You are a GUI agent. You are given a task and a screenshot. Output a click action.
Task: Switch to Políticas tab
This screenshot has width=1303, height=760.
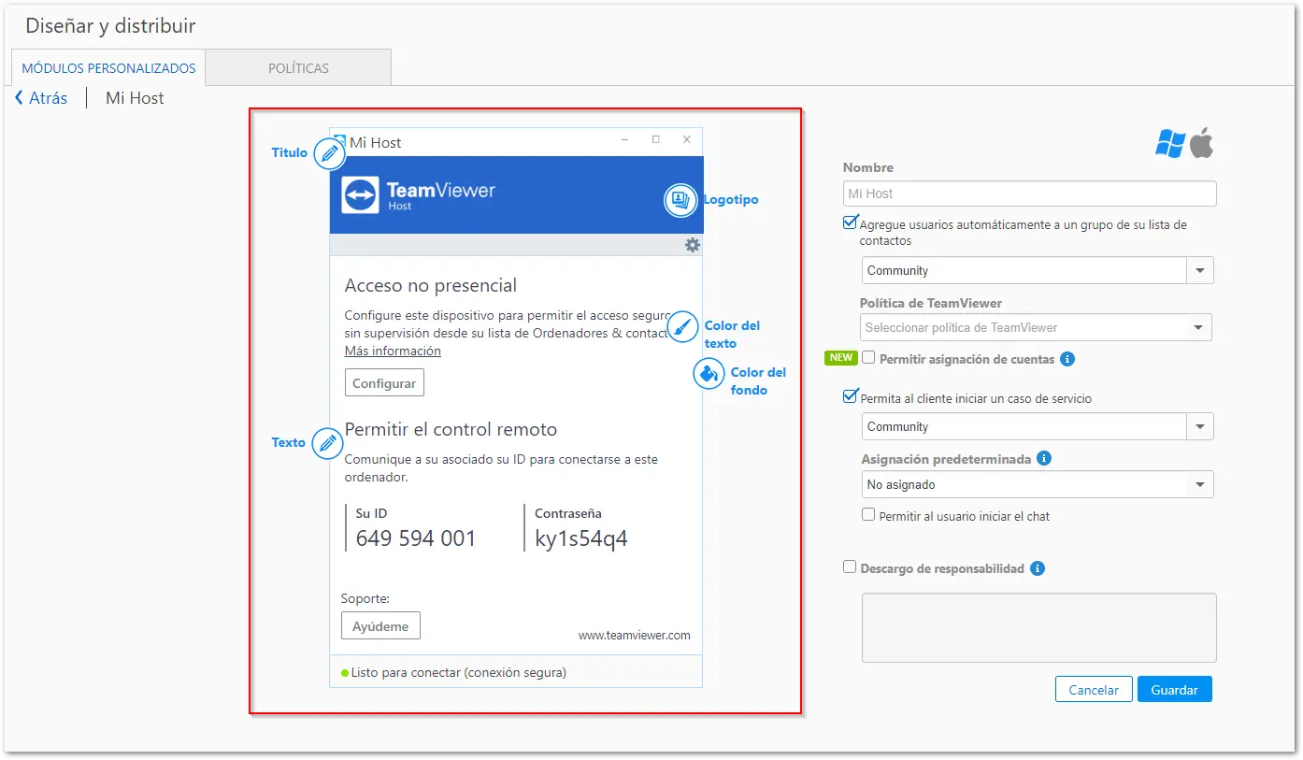(x=298, y=68)
